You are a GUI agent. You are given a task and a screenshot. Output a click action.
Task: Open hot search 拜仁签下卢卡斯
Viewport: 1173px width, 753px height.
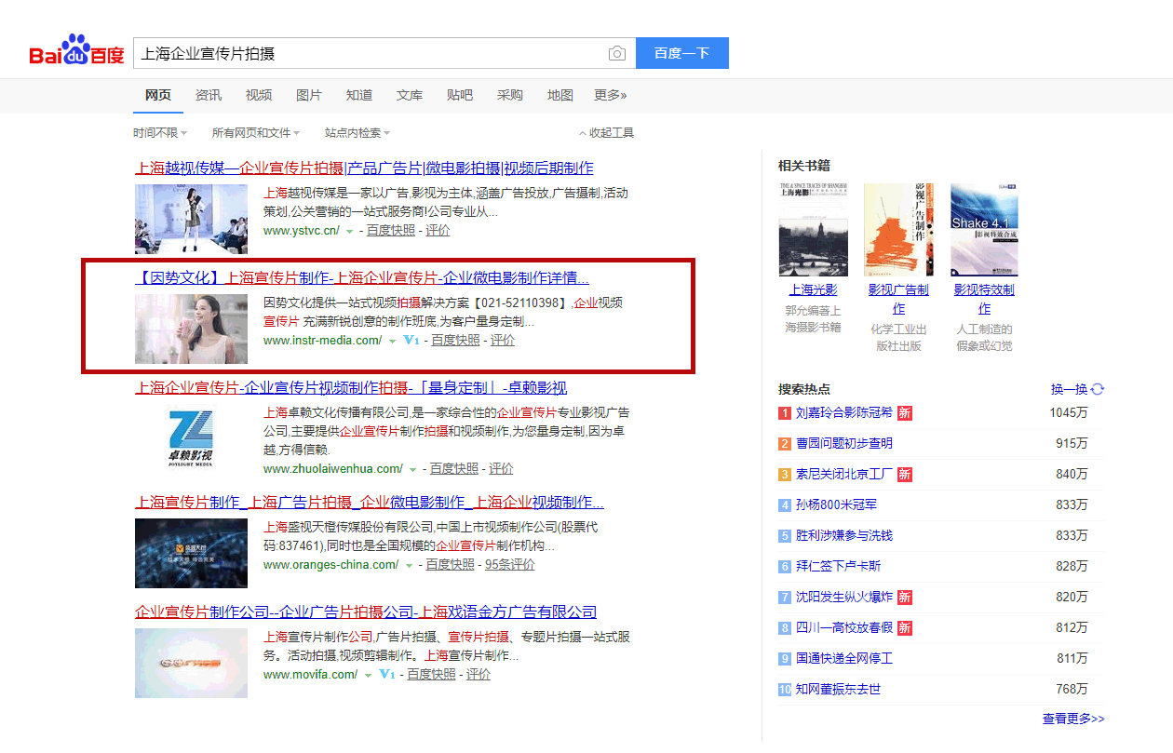tap(838, 566)
